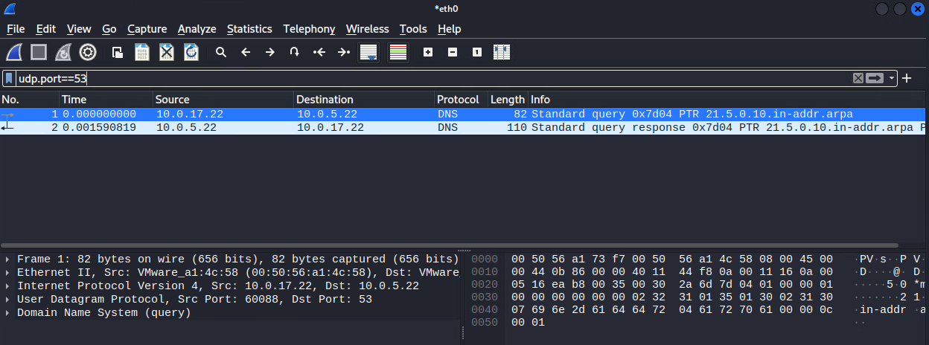Select packet 1 standard query row
Screen dimensions: 929x345
[x=464, y=115]
